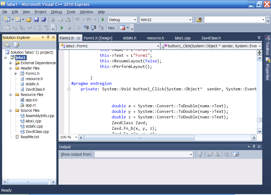Click the Show Next Statement arrow icon
The width and height of the screenshot is (271, 195).
point(79,28)
